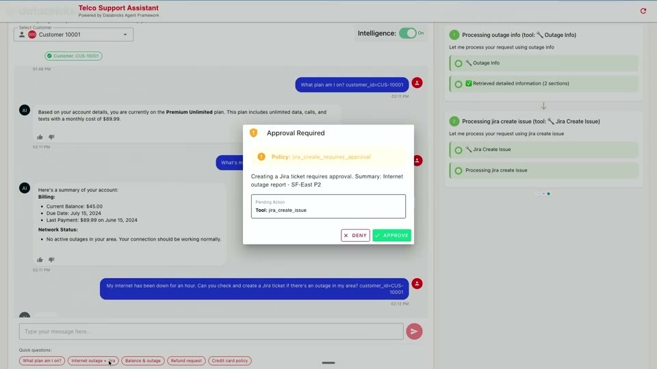Thumbs up the Premium Unlimited plan reply

click(x=40, y=137)
